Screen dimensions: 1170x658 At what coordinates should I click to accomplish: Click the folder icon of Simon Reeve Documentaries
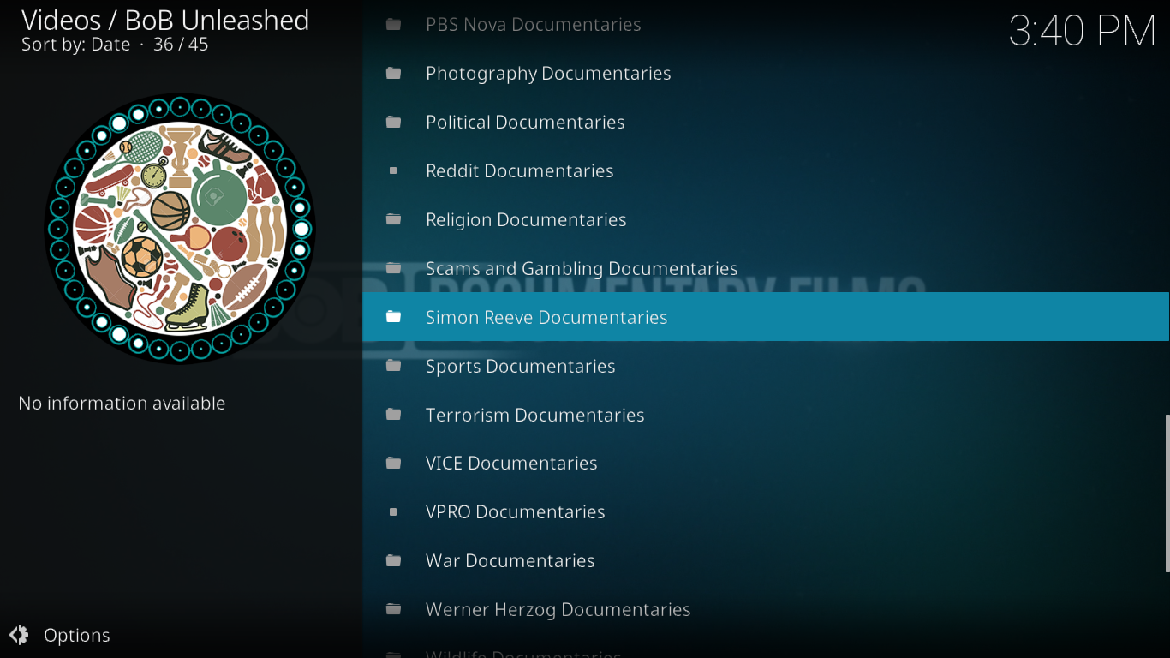coord(393,317)
